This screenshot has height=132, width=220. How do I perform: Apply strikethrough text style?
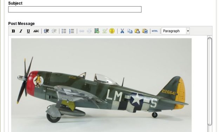click(x=36, y=31)
